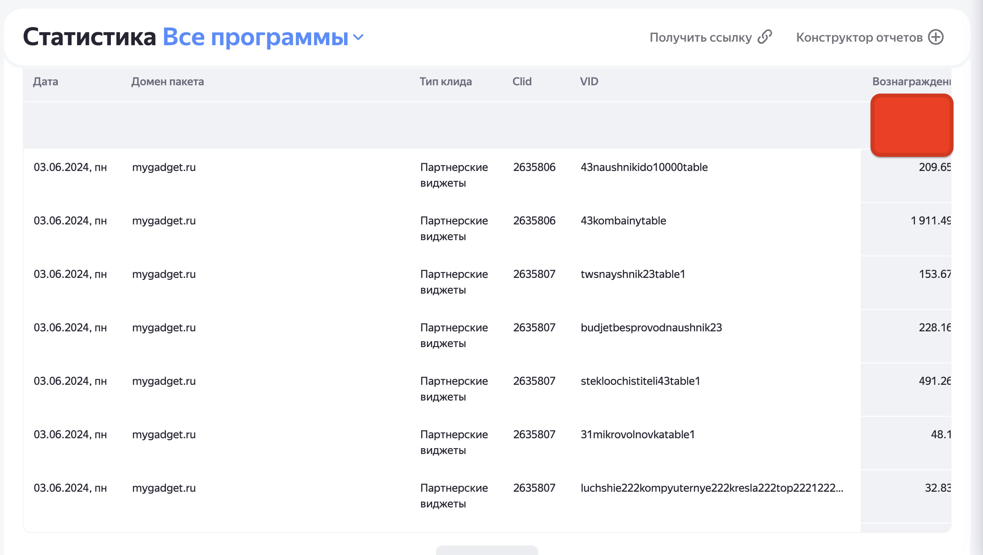983x555 pixels.
Task: Click the Clid column header
Action: [x=522, y=81]
